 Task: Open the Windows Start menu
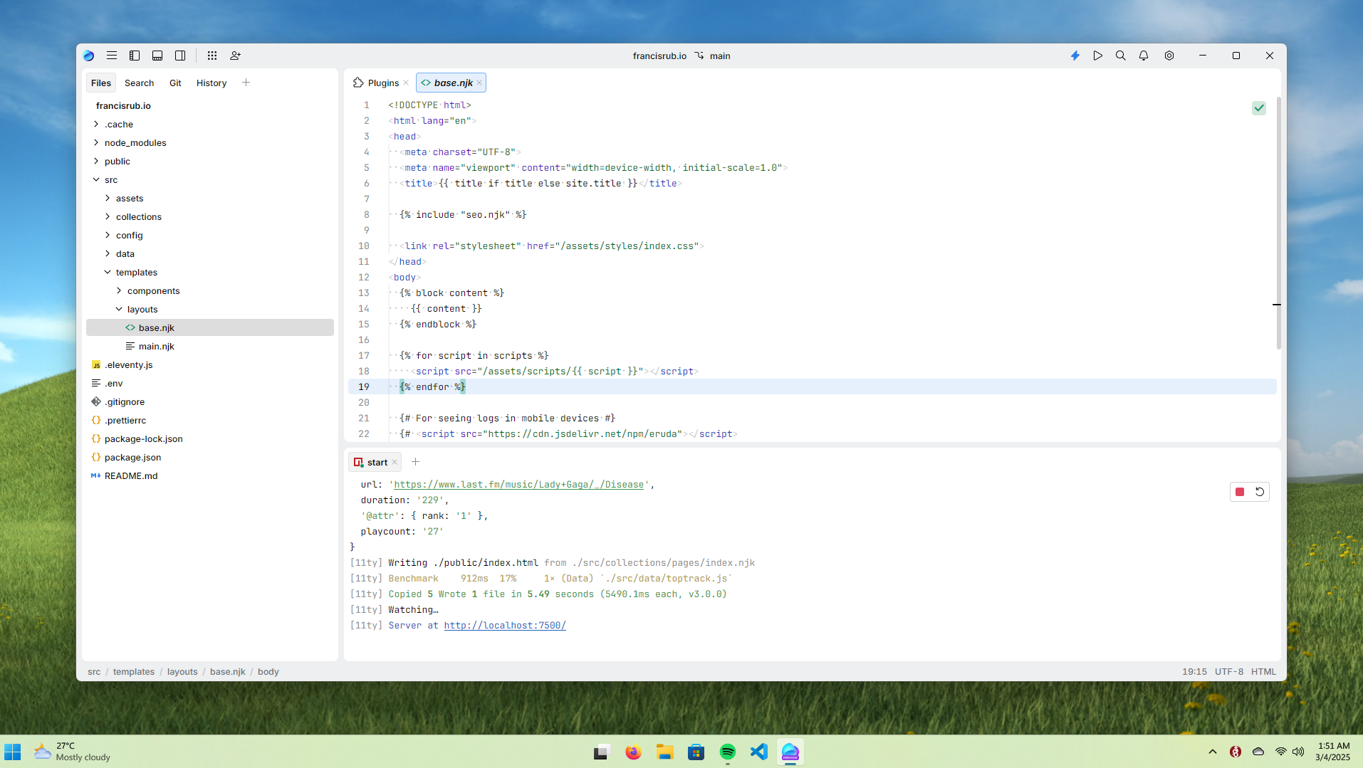click(x=13, y=752)
